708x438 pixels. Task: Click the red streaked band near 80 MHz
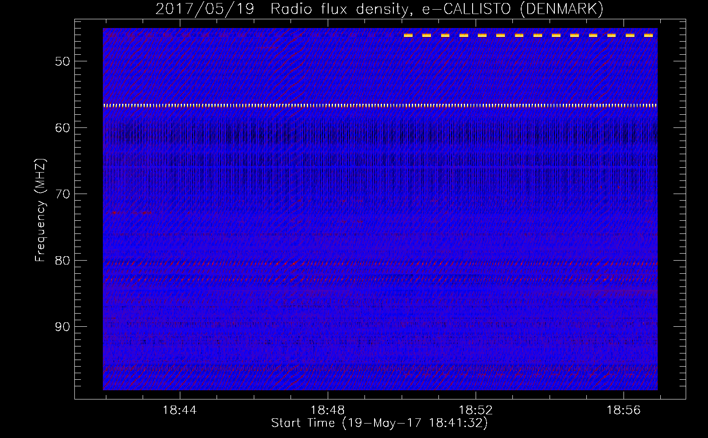380,263
